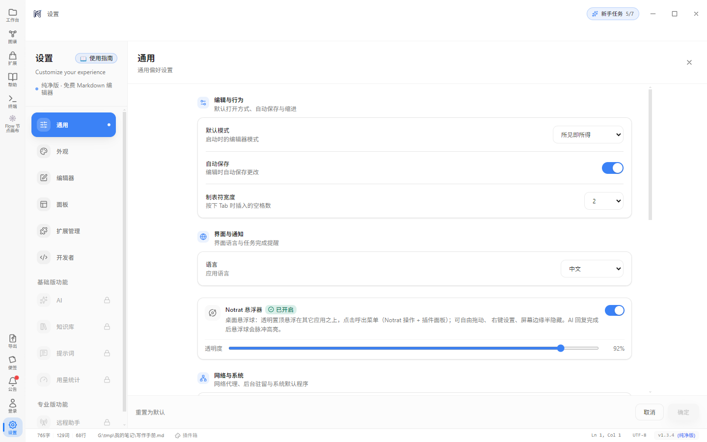Open the 终端 terminal icon
Image resolution: width=707 pixels, height=442 pixels.
tap(13, 102)
